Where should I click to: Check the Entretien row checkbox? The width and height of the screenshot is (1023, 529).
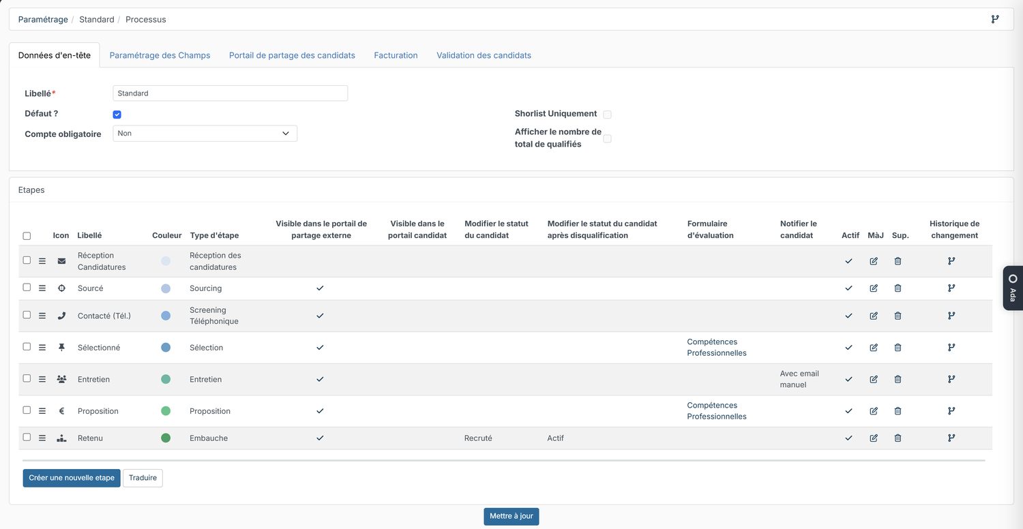click(x=27, y=378)
